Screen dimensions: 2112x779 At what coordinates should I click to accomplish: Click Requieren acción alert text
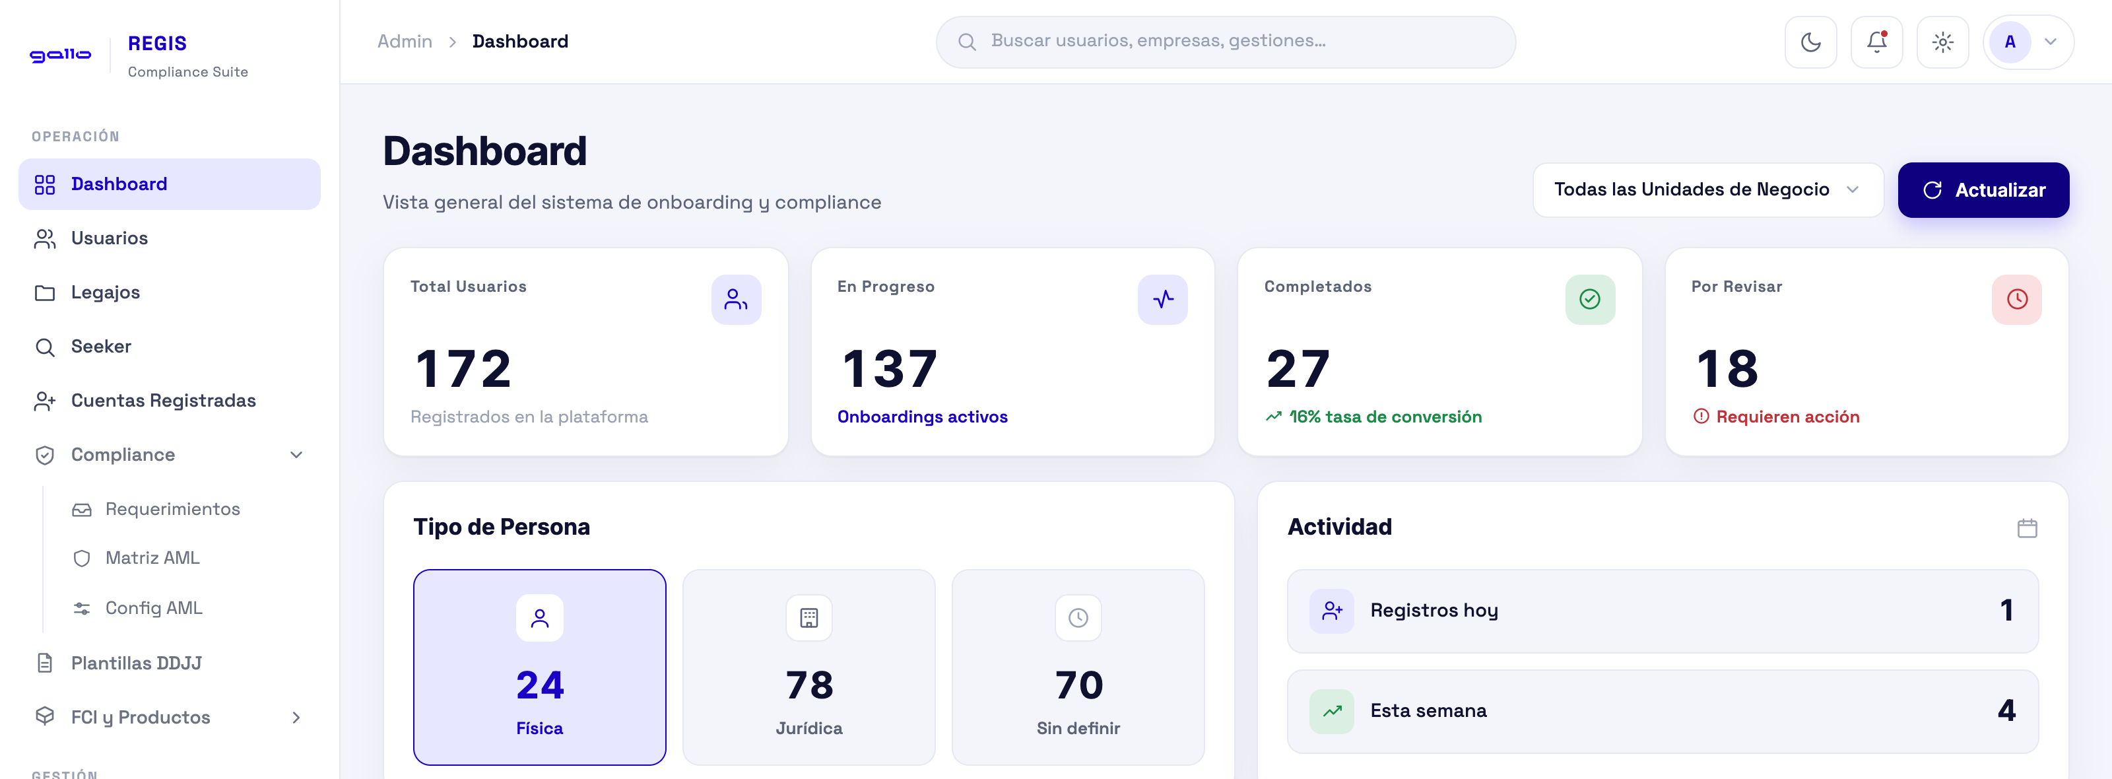(x=1787, y=417)
